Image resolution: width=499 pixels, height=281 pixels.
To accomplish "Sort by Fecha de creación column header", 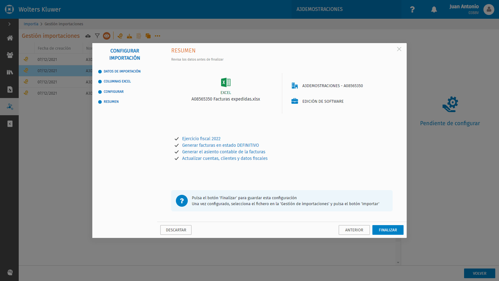I will pyautogui.click(x=54, y=48).
